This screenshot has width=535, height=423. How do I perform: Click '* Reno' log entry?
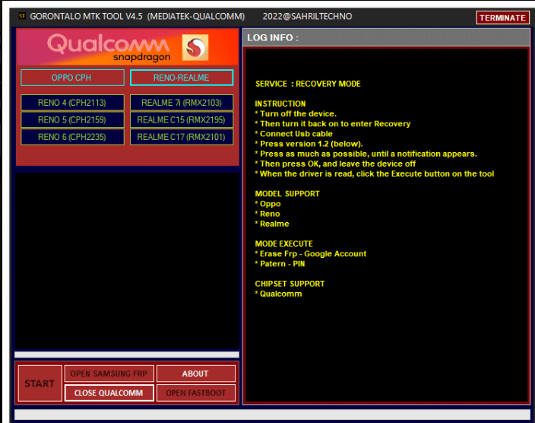(x=267, y=214)
